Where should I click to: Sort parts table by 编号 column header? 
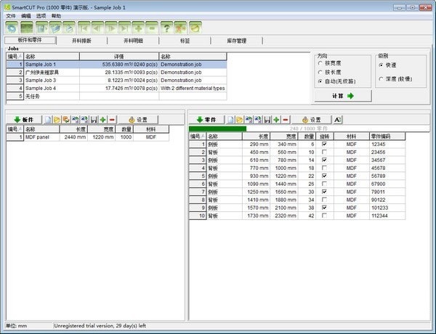tap(196, 136)
